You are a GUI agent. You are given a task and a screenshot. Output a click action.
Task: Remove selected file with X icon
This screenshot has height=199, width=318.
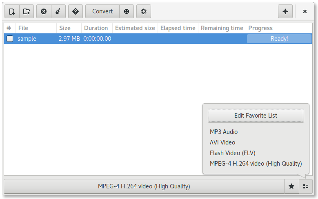44,11
